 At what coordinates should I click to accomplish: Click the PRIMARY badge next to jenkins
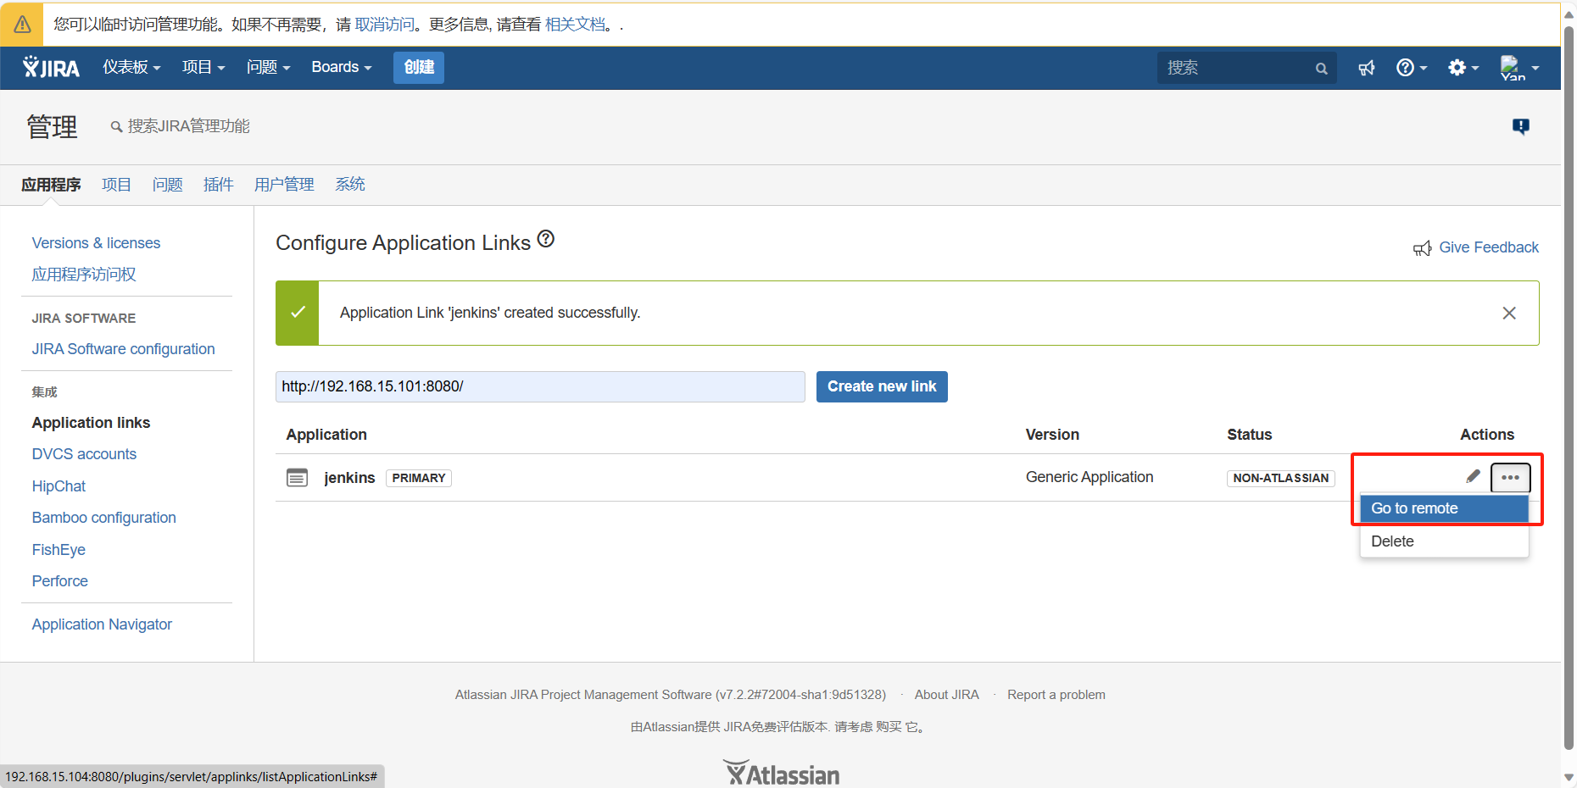(419, 478)
